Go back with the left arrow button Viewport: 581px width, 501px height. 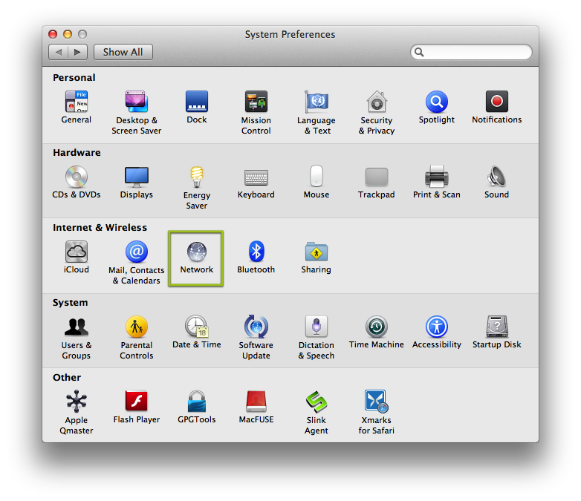pyautogui.click(x=58, y=52)
